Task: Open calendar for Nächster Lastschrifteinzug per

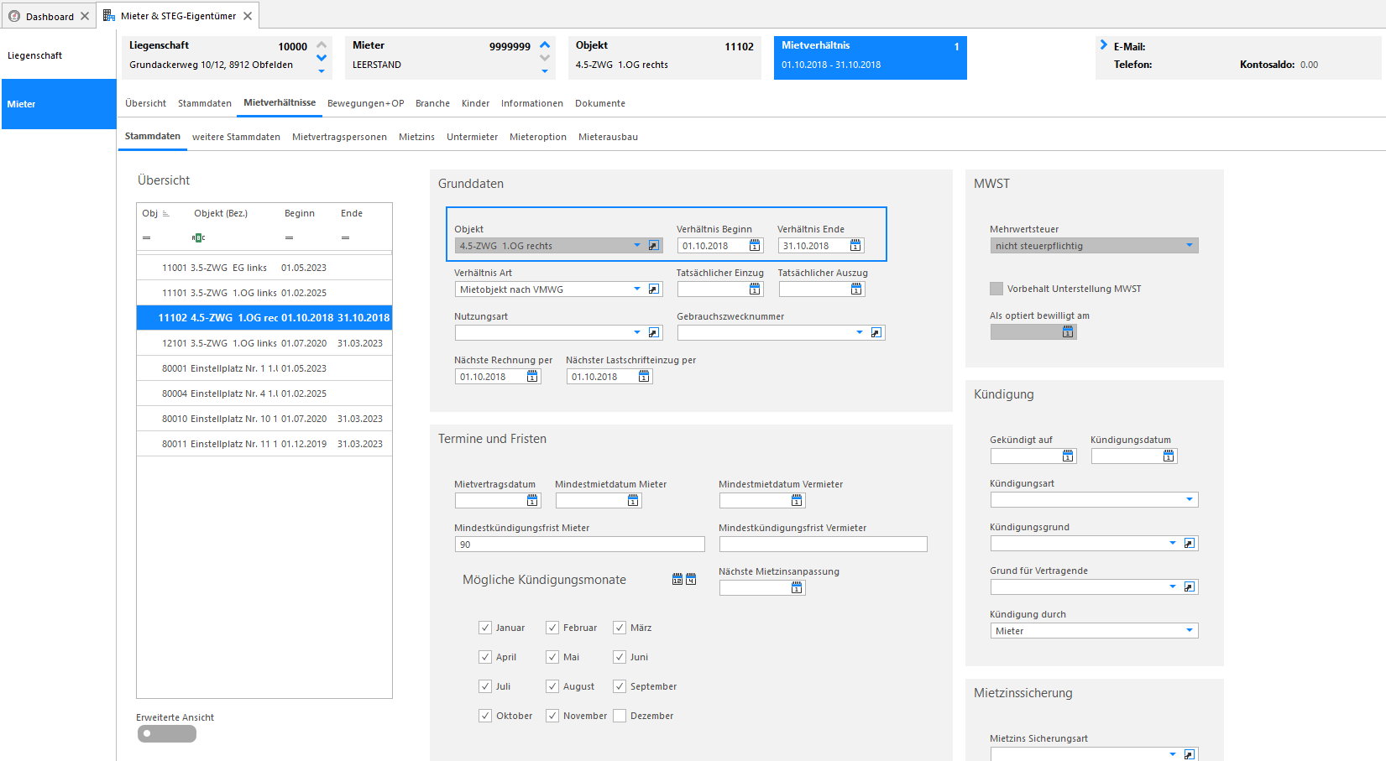Action: click(x=644, y=377)
